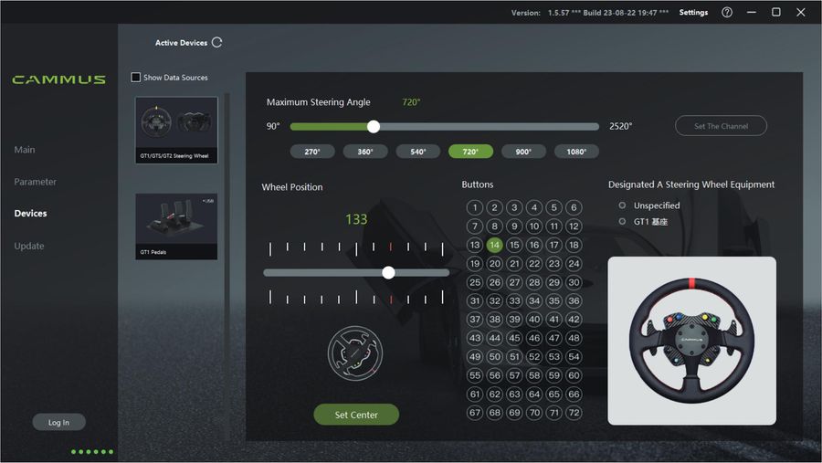Open the Parameter section
The height and width of the screenshot is (463, 822).
click(35, 182)
